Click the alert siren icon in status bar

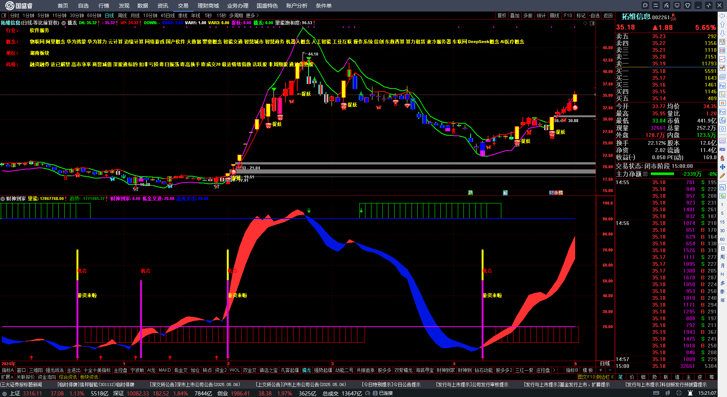690,393
